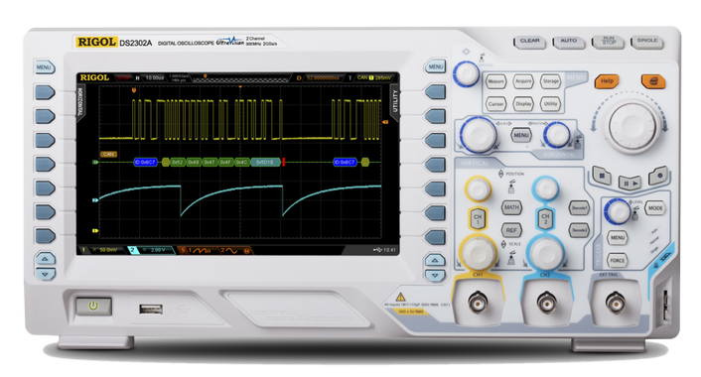Click the trigger MENU button above FORCE
Screen dimensions: 701x377
[x=618, y=238]
